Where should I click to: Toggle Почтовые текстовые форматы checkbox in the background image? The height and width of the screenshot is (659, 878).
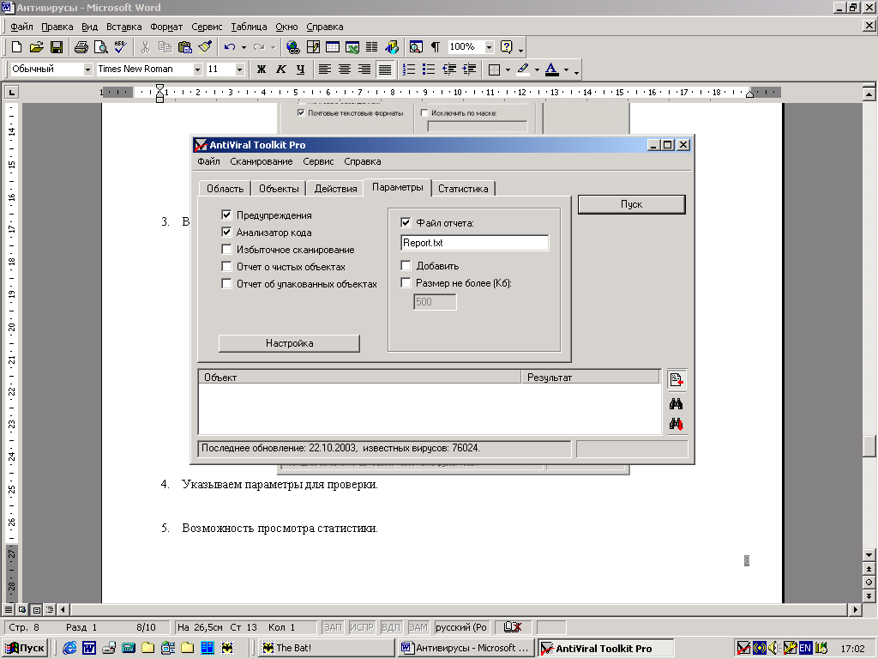[x=301, y=113]
